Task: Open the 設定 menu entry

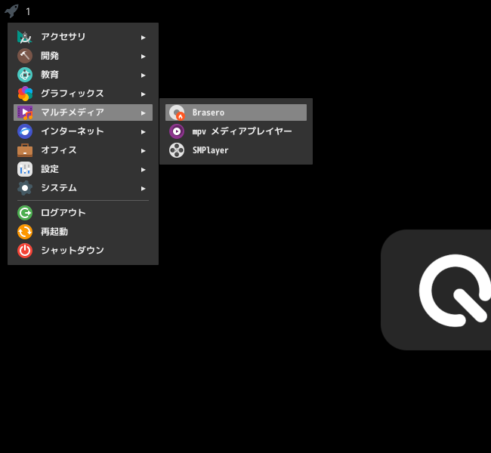Action: pyautogui.click(x=83, y=169)
